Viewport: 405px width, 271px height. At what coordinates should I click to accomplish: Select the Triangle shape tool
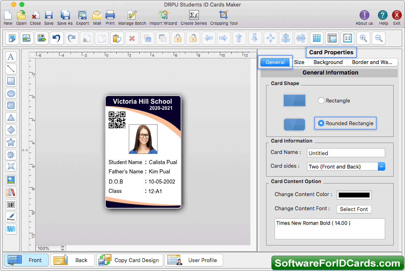click(x=11, y=118)
